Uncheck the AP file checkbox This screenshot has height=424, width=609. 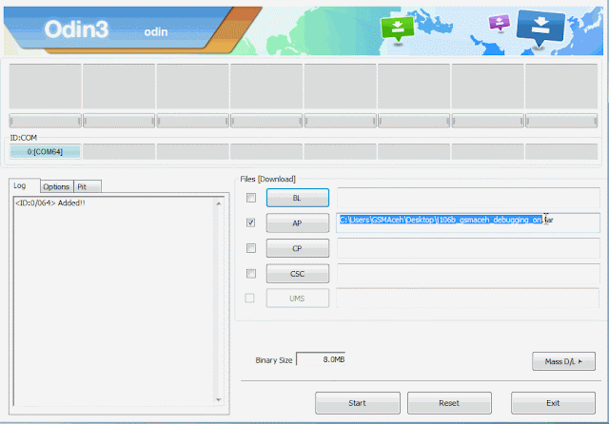pos(251,222)
